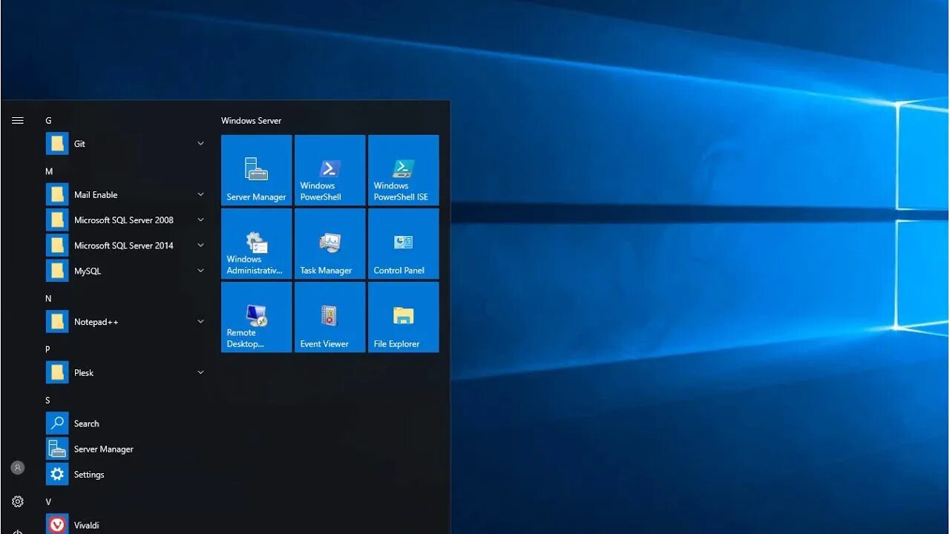Image resolution: width=950 pixels, height=534 pixels.
Task: Click the M section letter header
Action: (49, 171)
